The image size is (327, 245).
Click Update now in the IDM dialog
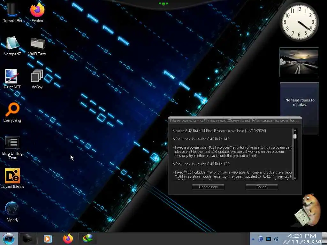[x=208, y=187]
